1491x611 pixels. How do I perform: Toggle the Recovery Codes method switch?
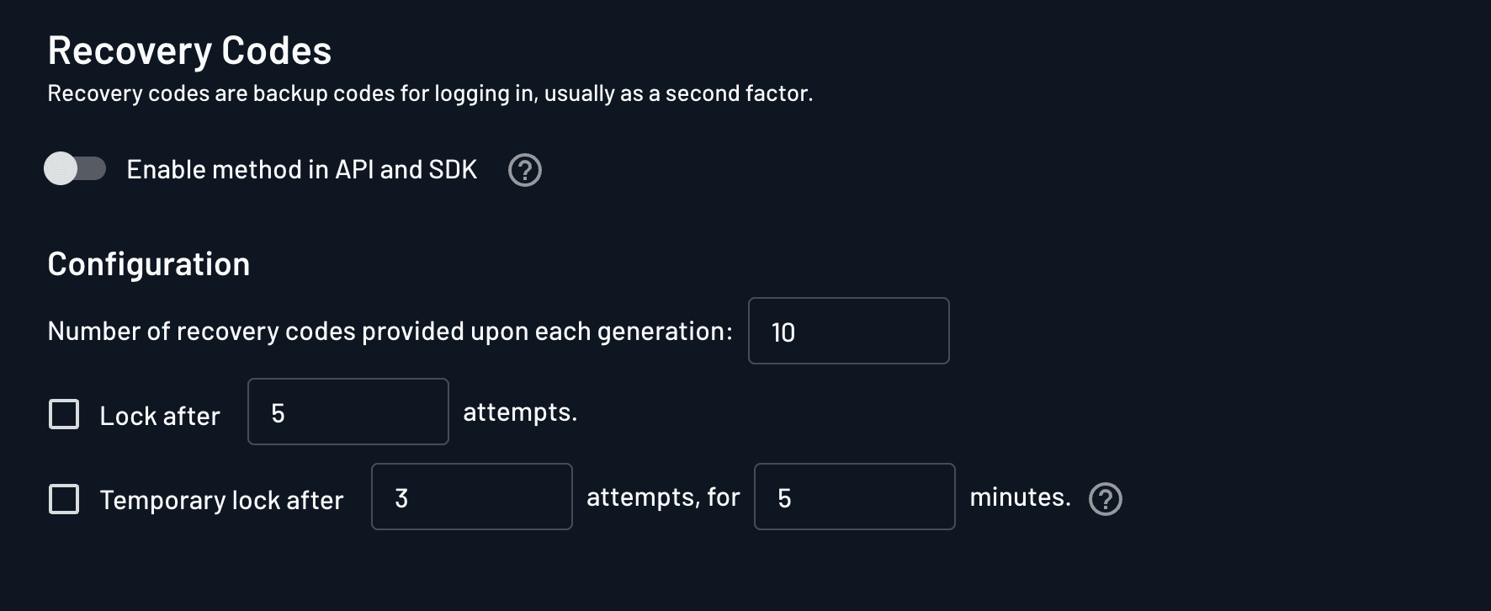[x=75, y=169]
